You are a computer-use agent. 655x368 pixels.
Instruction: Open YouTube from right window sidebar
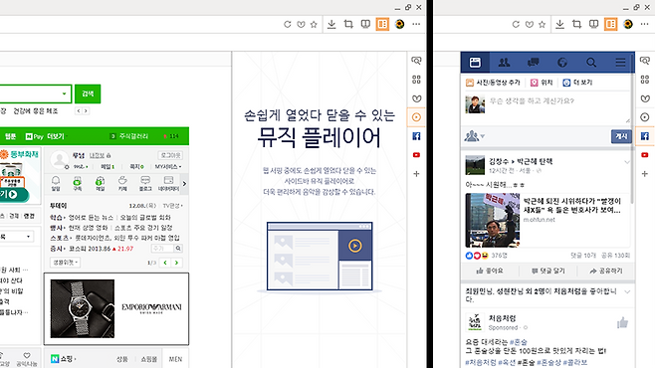pyautogui.click(x=645, y=155)
